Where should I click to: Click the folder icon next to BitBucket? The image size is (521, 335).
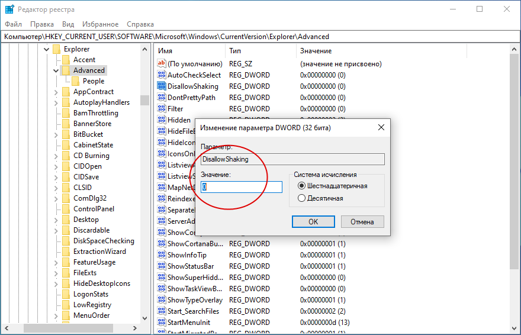tap(66, 134)
